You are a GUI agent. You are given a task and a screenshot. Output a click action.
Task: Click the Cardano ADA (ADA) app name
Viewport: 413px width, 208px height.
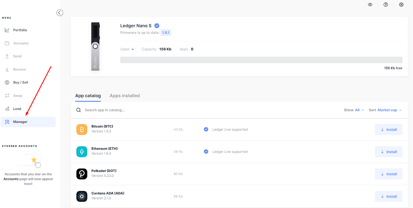[x=108, y=193]
